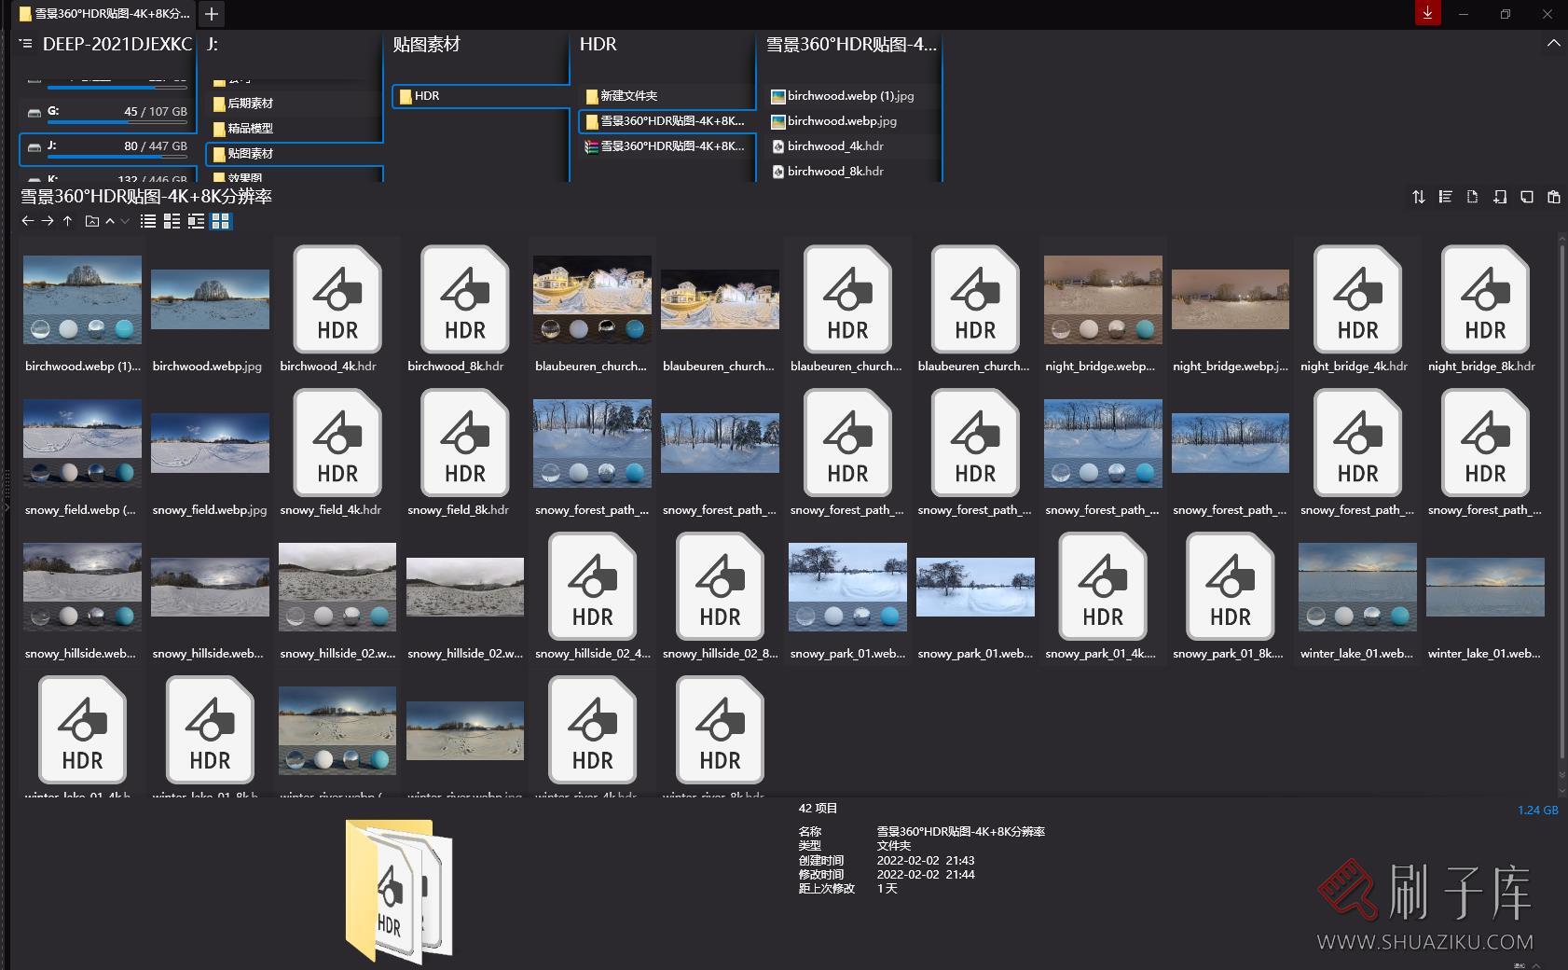Image resolution: width=1568 pixels, height=970 pixels.
Task: Collapse the top navigation pane chevron
Action: coord(1553,43)
